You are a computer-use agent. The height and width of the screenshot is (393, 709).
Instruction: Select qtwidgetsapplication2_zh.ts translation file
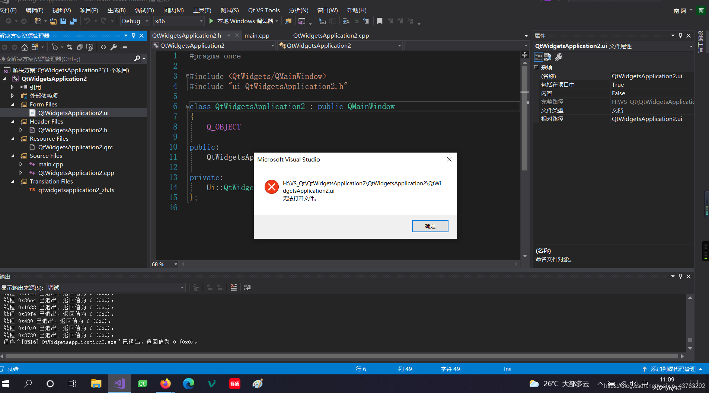(76, 190)
